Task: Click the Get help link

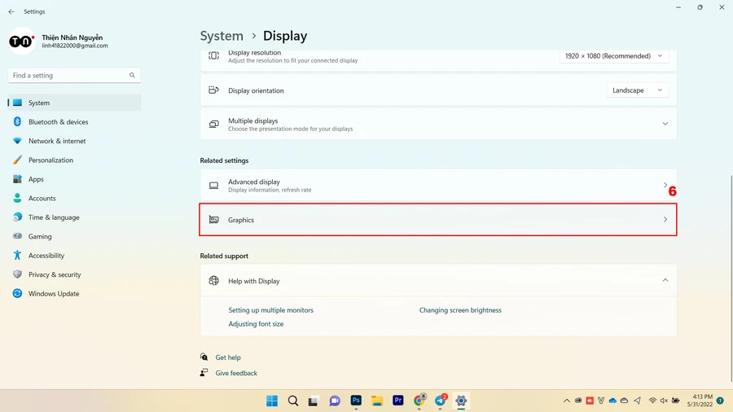Action: click(x=228, y=357)
